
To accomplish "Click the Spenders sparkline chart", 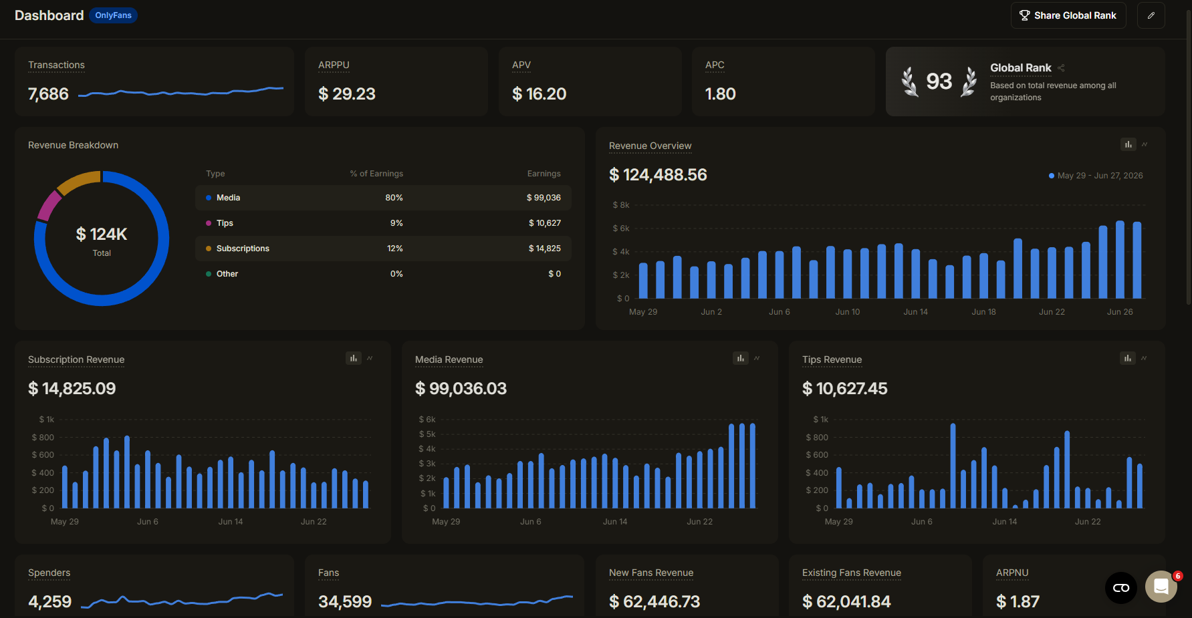I will [x=181, y=600].
